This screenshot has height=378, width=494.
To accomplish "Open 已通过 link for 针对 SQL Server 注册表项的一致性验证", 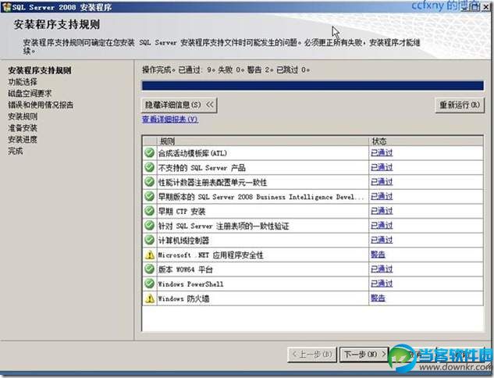I will (382, 226).
